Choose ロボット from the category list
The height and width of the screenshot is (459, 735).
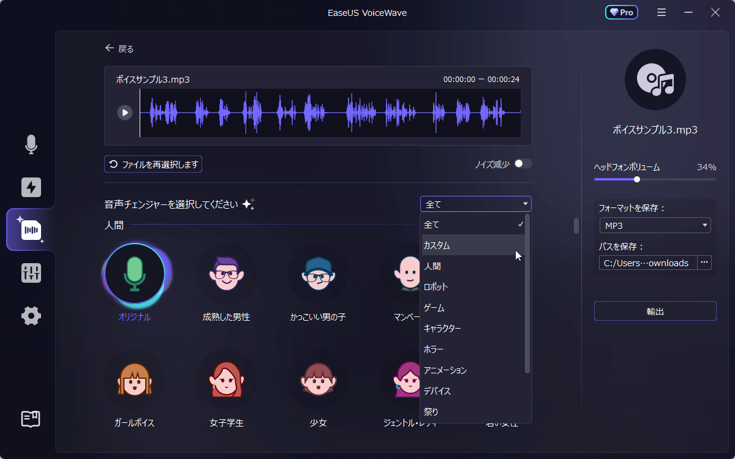coord(472,287)
